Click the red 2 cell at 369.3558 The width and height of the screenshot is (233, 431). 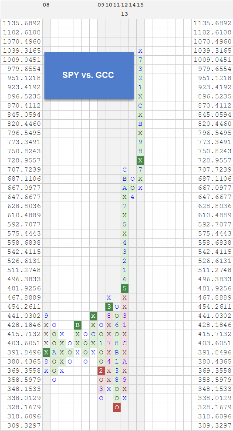click(x=101, y=370)
